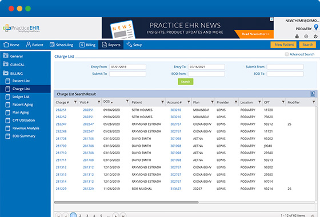Open charge number 281229 link
This screenshot has width=320, height=217.
coord(61,188)
